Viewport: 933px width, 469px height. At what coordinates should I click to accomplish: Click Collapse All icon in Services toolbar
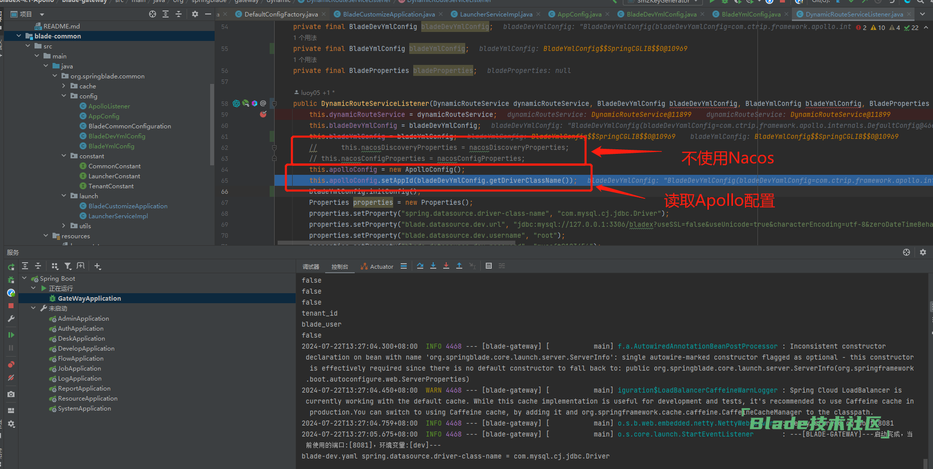[x=38, y=266]
